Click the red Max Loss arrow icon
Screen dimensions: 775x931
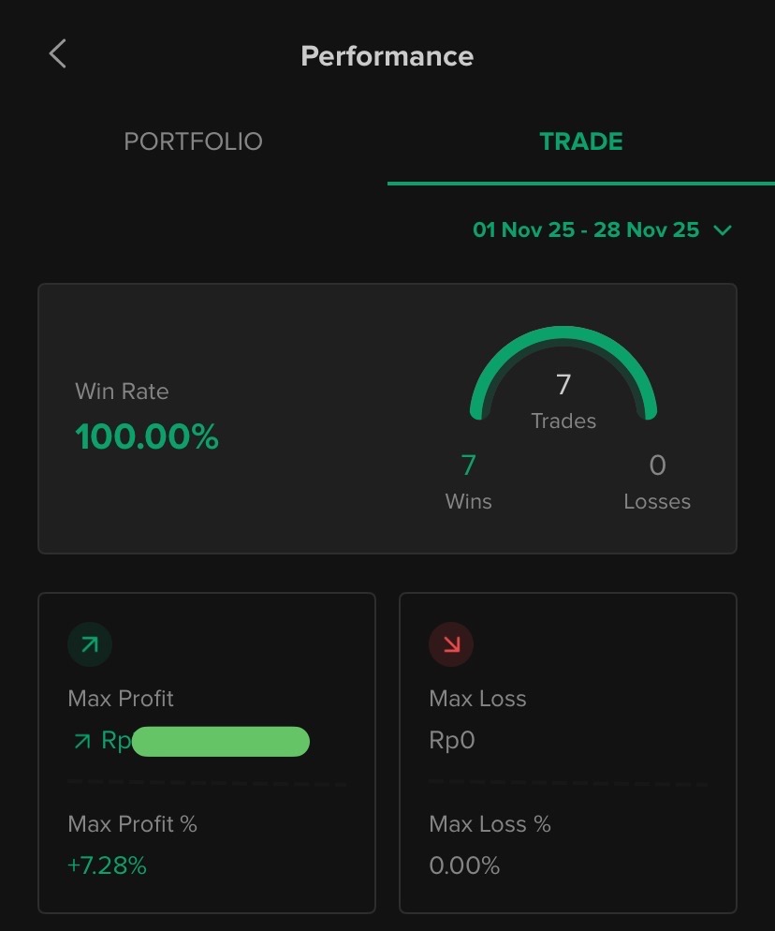coord(451,644)
